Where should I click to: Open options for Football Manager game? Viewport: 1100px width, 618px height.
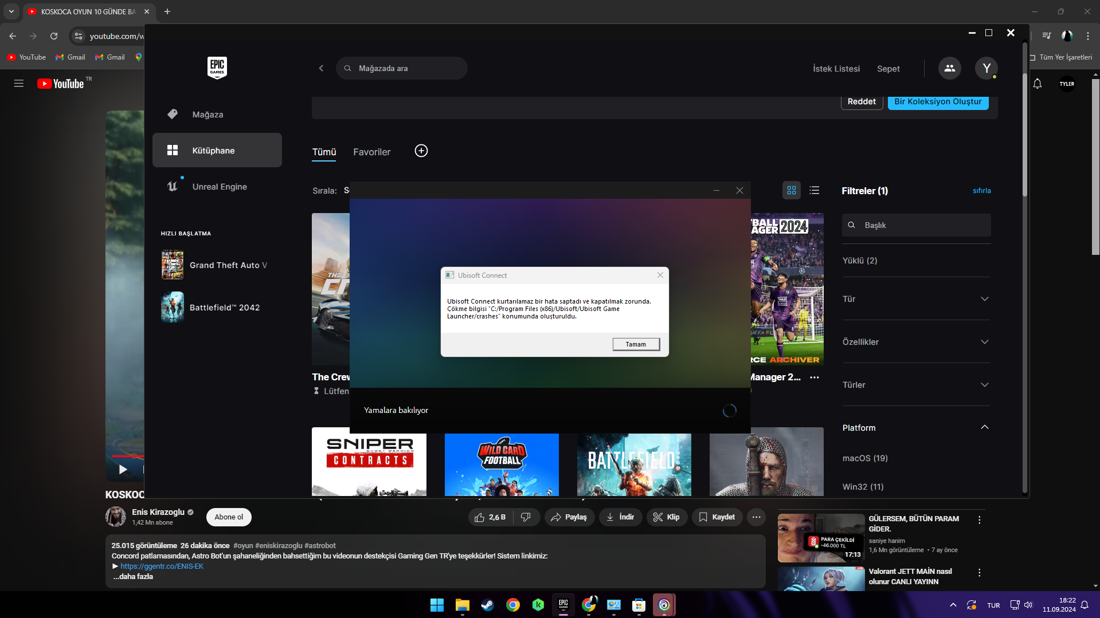[x=815, y=377]
